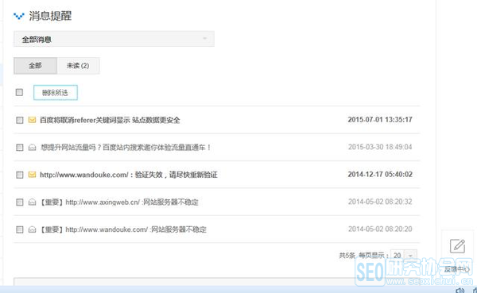Check the box for the referer关键词 message

pos(19,120)
